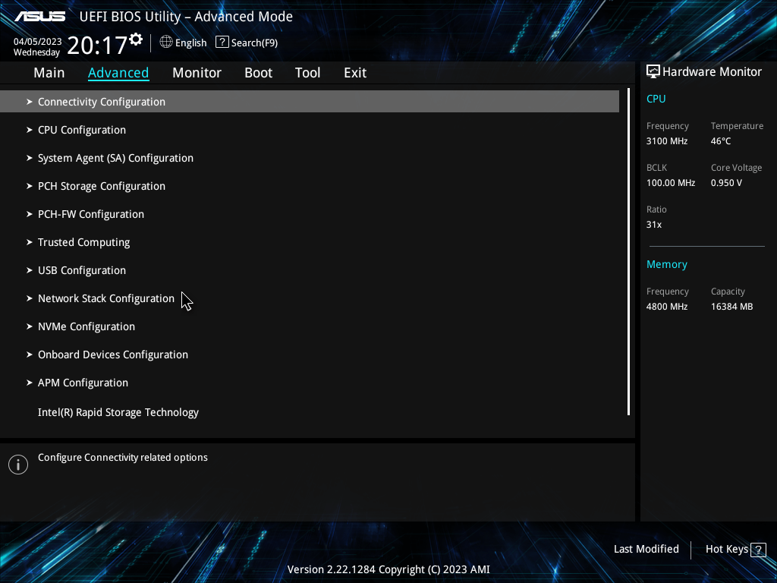Expand Network Stack Configuration
The width and height of the screenshot is (777, 583).
[106, 298]
